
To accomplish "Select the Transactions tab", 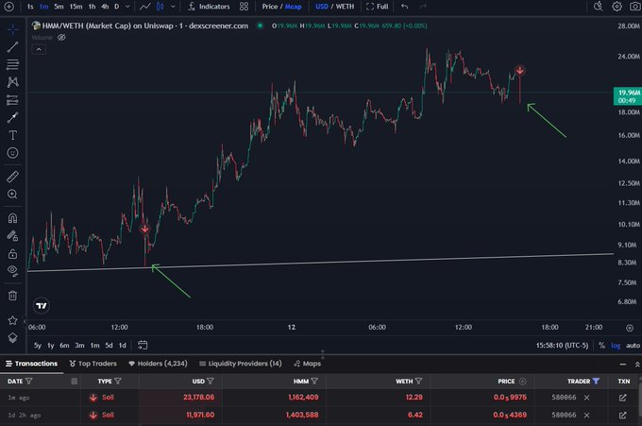I will coord(31,364).
